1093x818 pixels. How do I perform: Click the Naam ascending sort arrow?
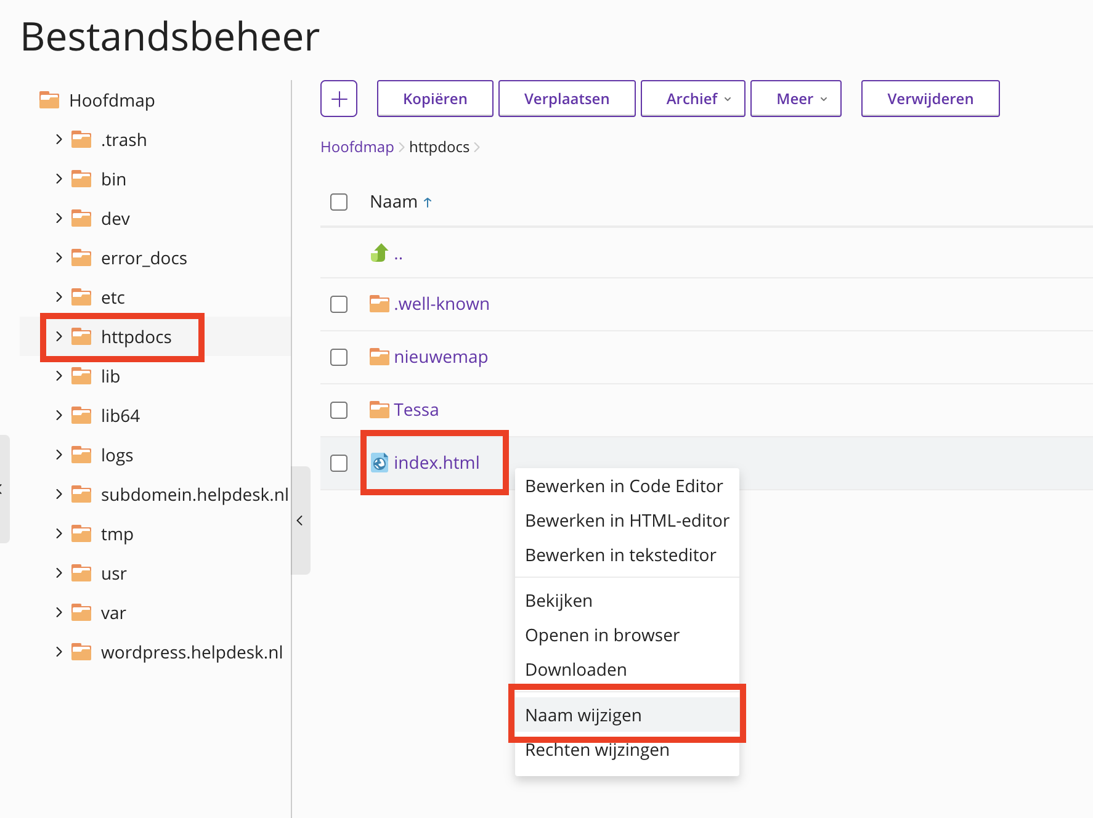point(428,203)
